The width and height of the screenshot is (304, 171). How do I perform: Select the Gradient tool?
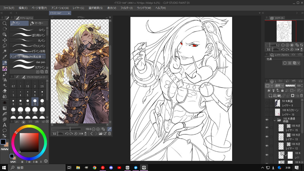pyautogui.click(x=5, y=108)
